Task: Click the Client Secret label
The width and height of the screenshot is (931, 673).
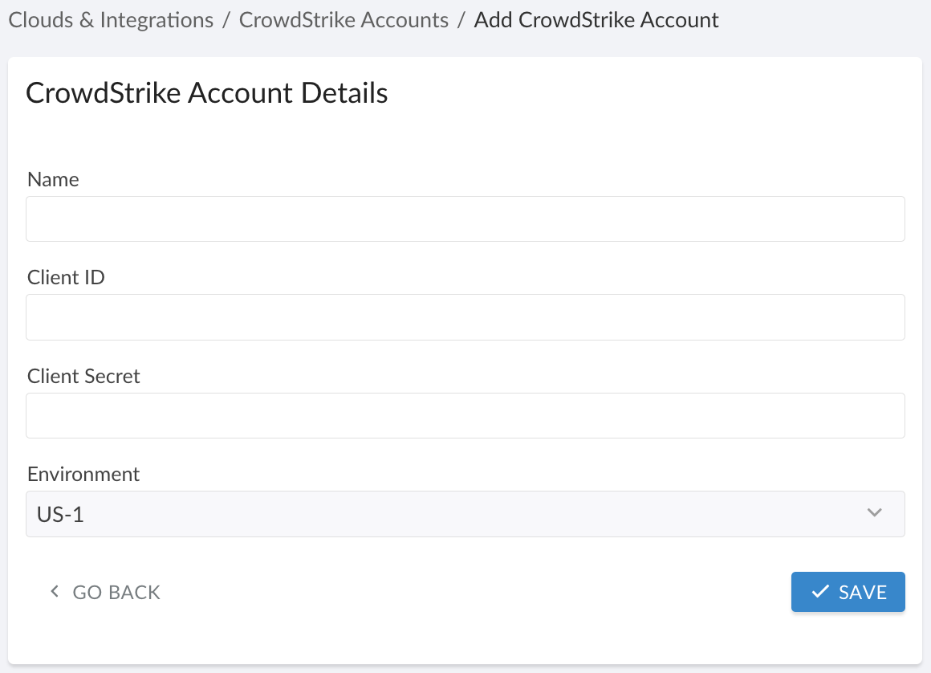Action: coord(83,376)
